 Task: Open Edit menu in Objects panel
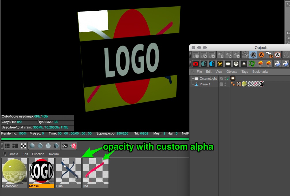(209, 72)
